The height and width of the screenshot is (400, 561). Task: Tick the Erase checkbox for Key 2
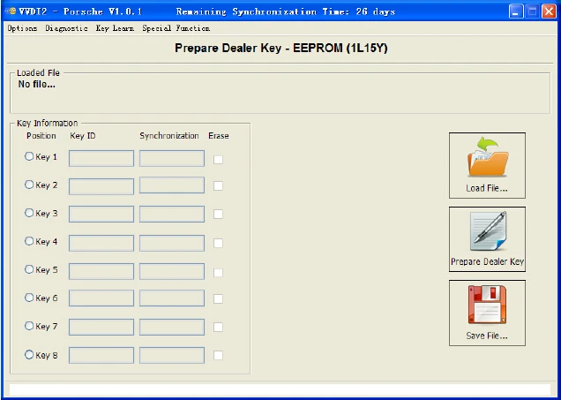(x=218, y=185)
